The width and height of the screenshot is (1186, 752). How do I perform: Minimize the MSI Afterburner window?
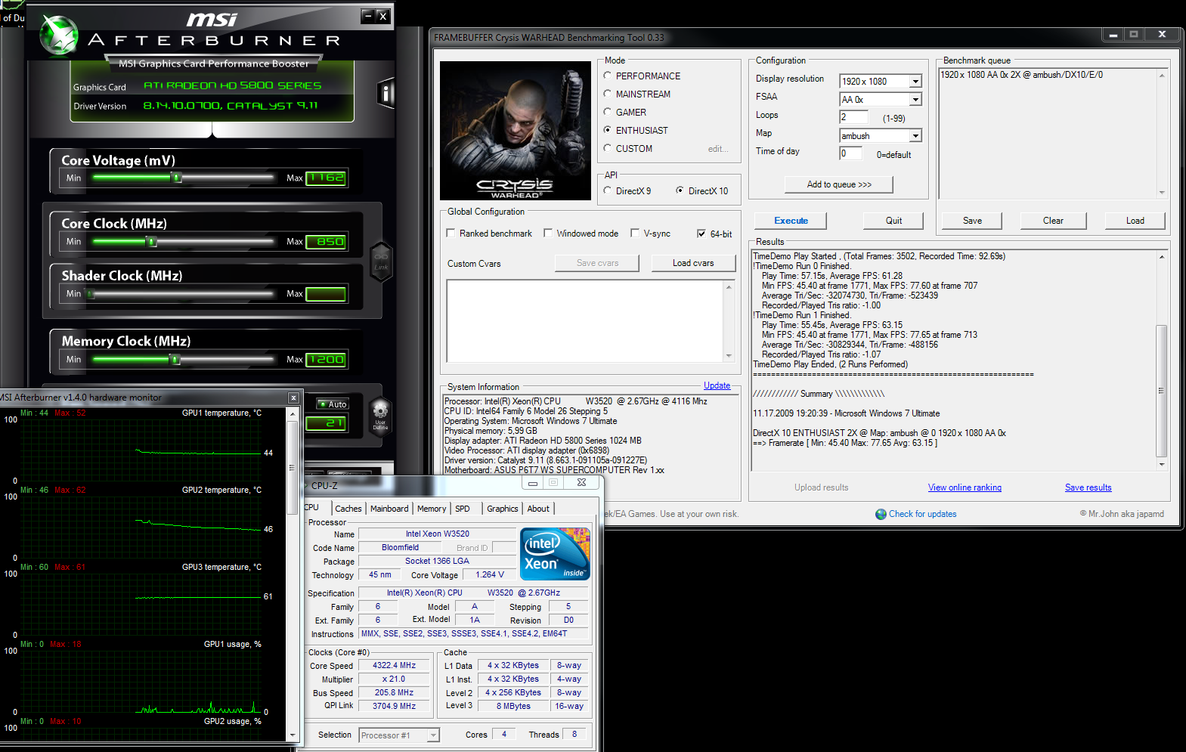point(368,15)
